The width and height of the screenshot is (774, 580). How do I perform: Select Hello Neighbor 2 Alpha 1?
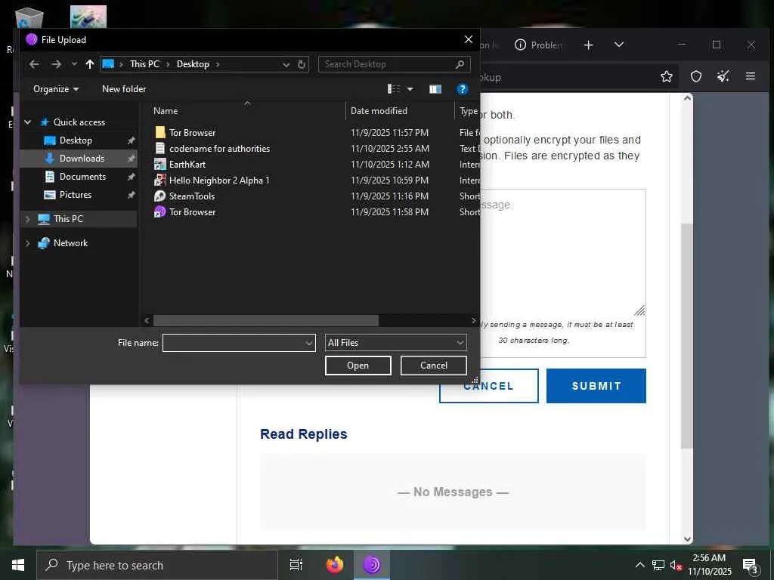[219, 180]
